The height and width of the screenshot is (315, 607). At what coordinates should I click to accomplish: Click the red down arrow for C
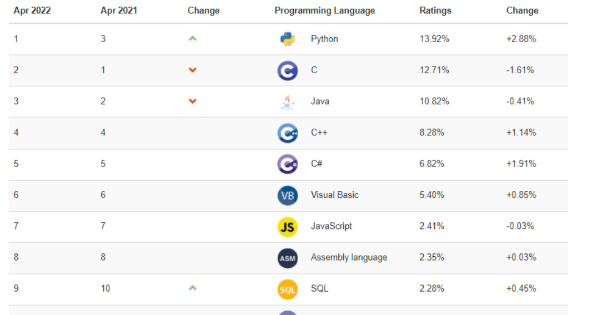(193, 70)
